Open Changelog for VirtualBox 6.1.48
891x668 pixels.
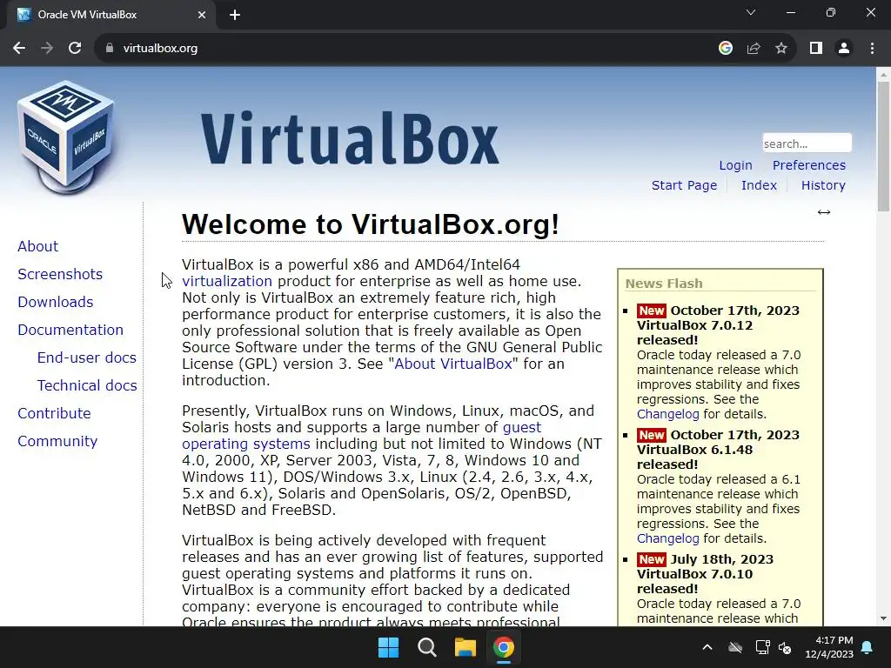coord(667,538)
